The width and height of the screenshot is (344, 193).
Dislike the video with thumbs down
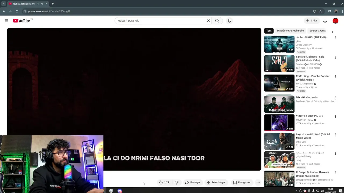tap(177, 183)
